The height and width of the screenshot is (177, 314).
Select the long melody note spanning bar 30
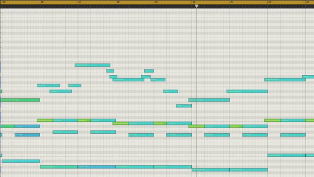pyautogui.click(x=209, y=100)
